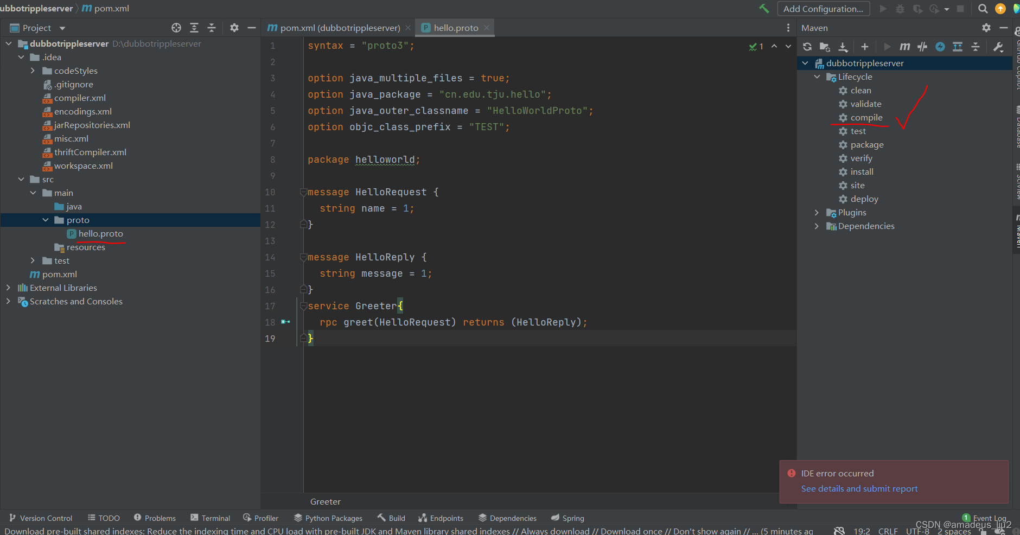The image size is (1020, 535).
Task: Click See details and submit report link
Action: pos(859,488)
